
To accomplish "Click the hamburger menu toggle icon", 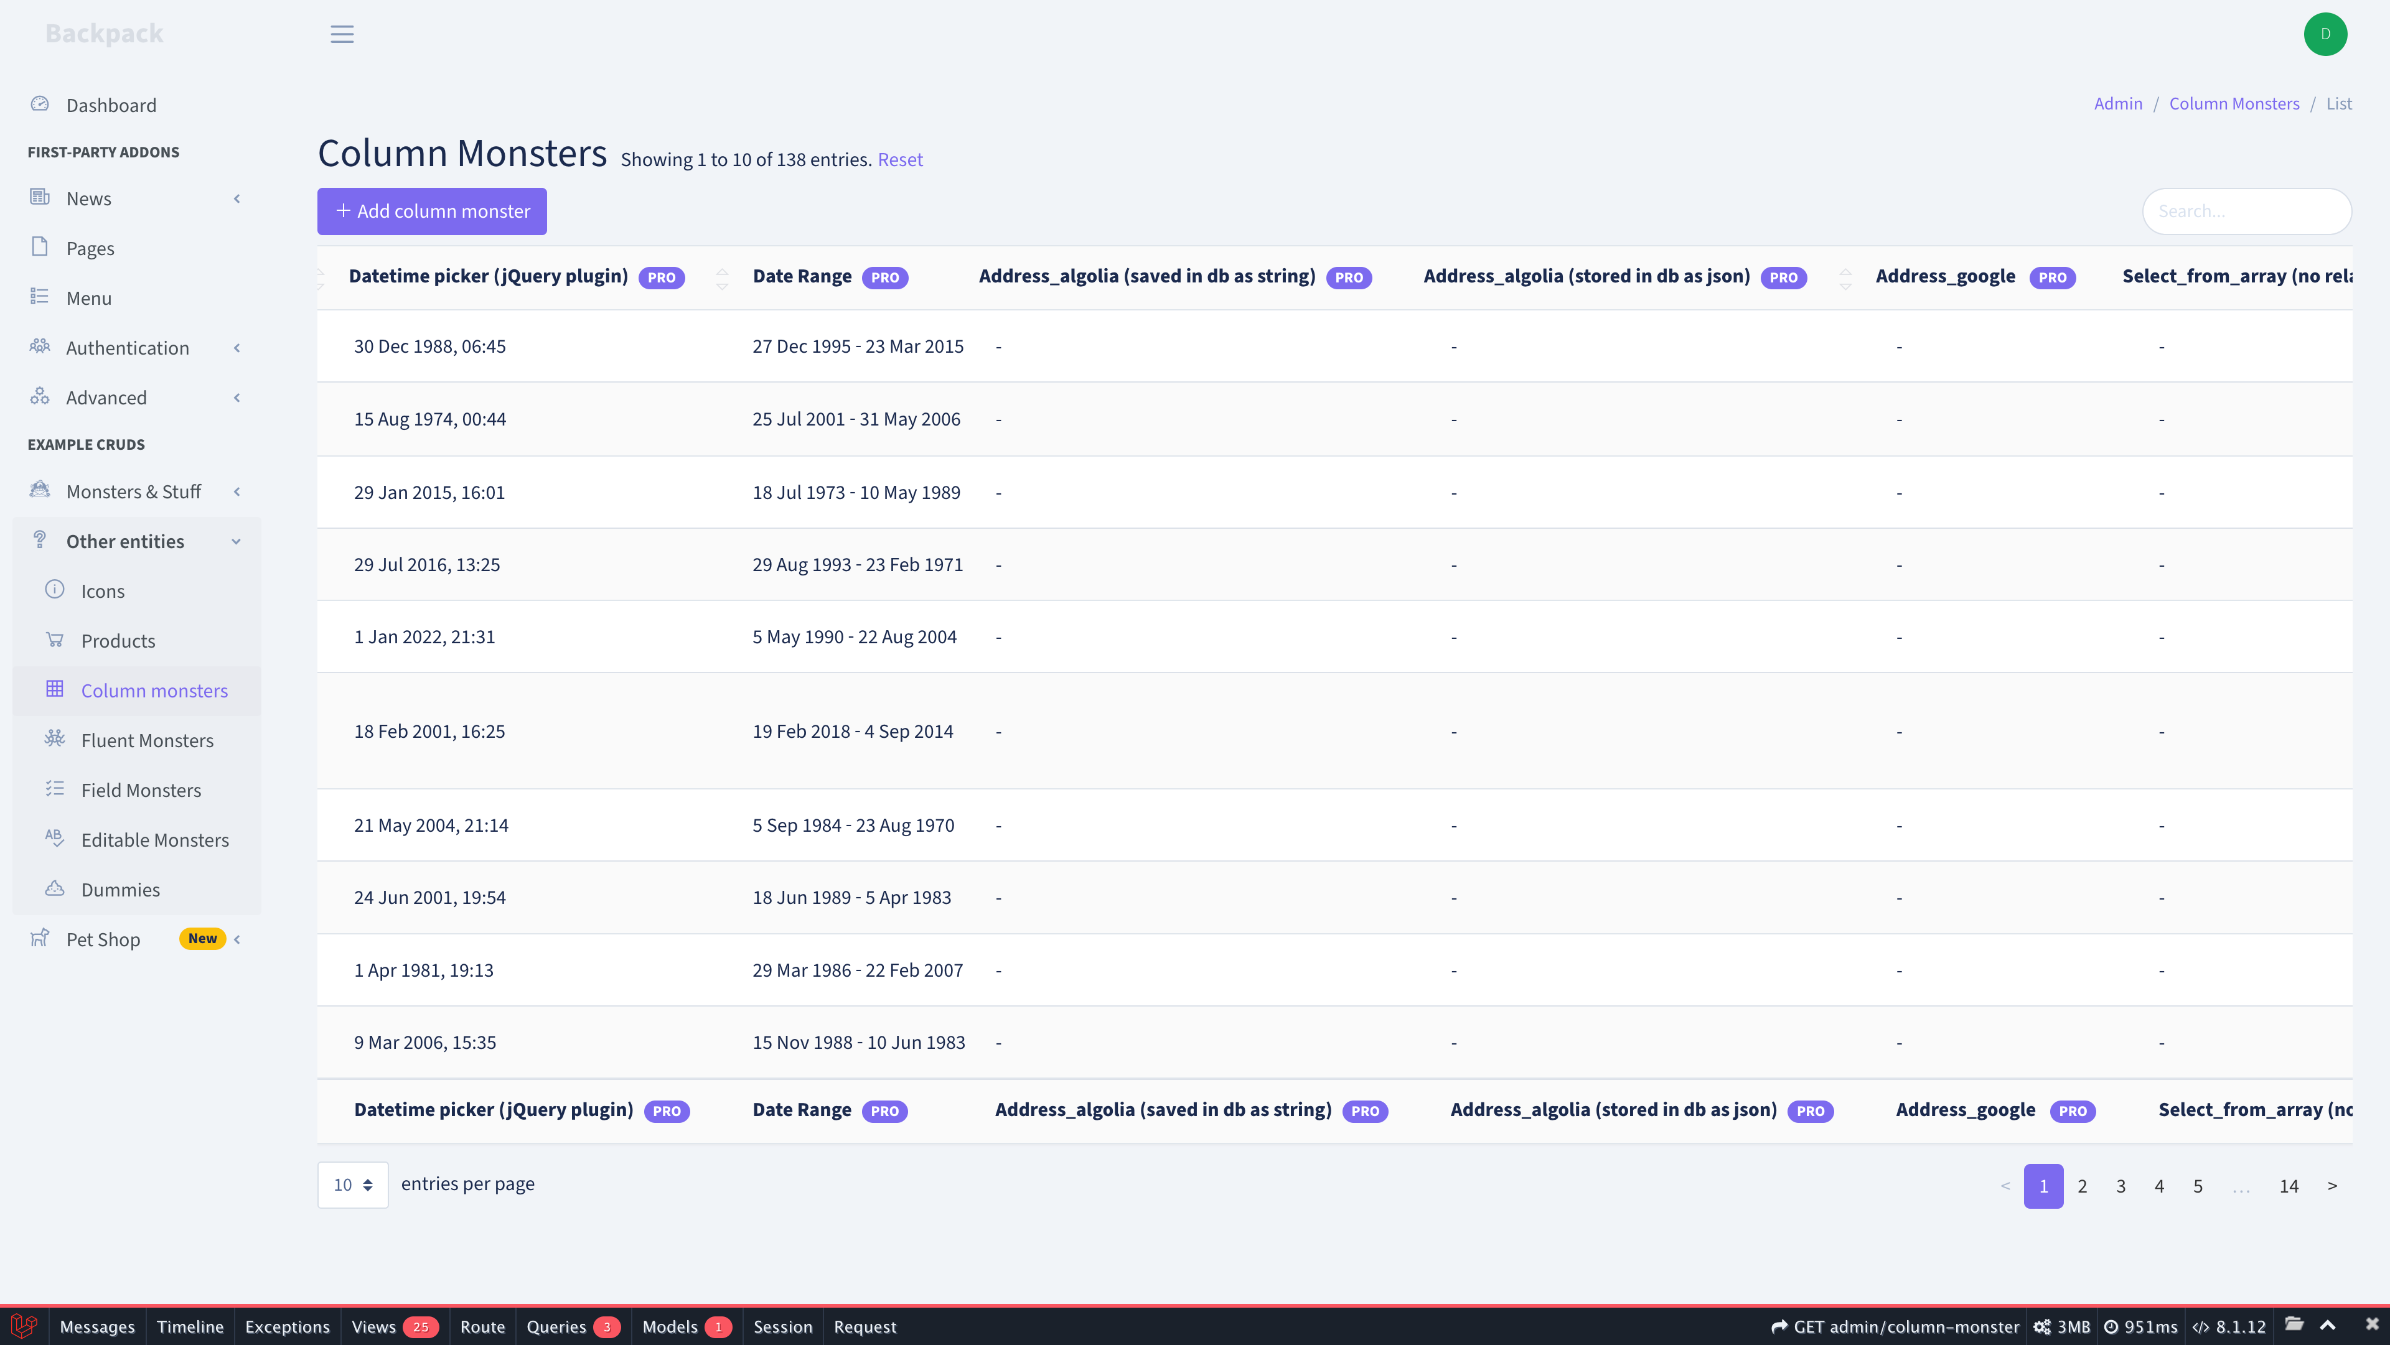I will [x=342, y=34].
